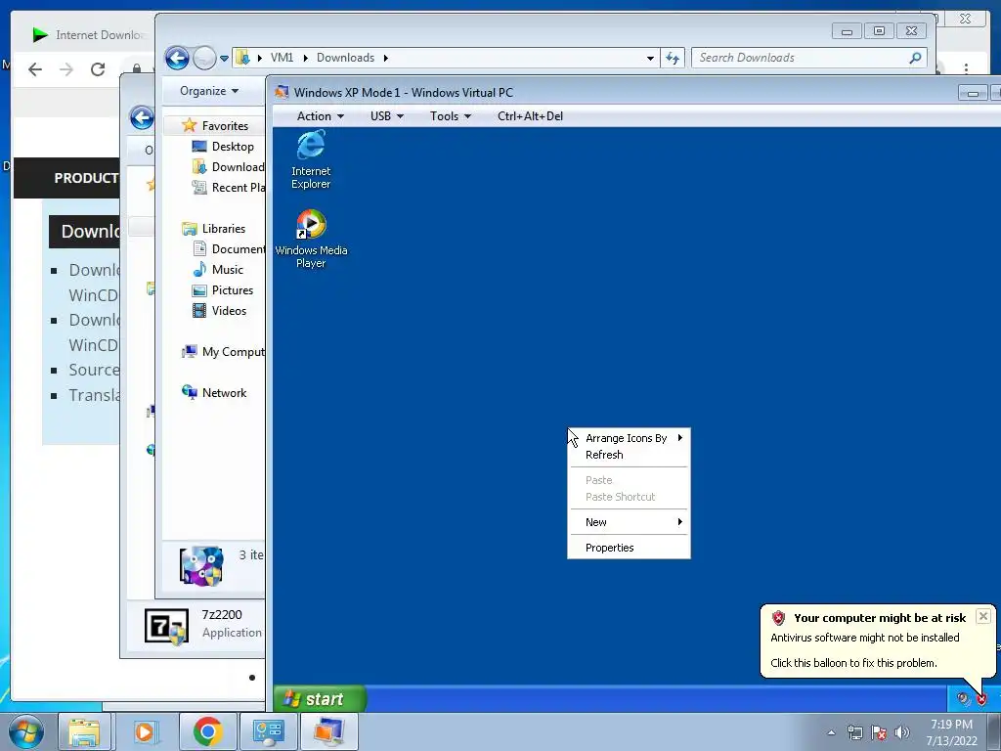Viewport: 1001px width, 751px height.
Task: Open recent locations dropdown in Explorer
Action: point(224,58)
